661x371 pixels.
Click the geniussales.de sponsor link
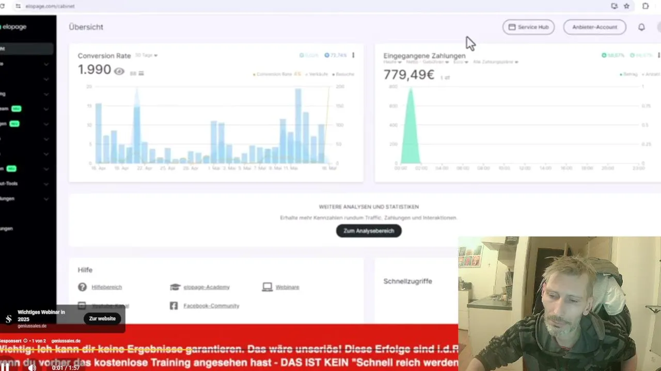pyautogui.click(x=66, y=341)
